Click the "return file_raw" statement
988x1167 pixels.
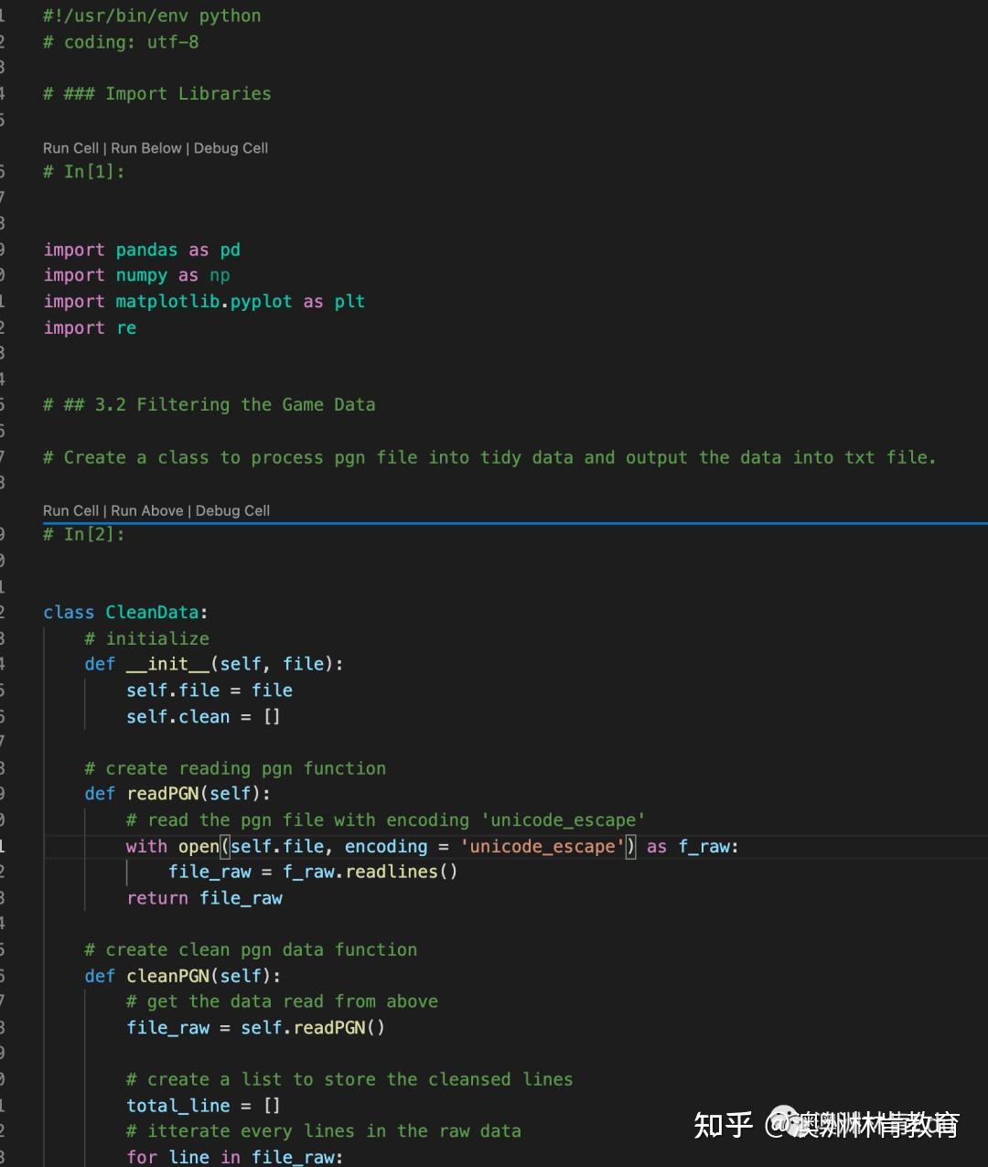tap(204, 898)
